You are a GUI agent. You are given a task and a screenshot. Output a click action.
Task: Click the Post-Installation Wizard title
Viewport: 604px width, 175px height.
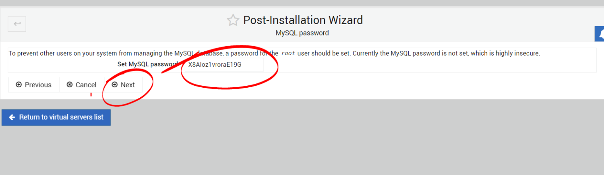[x=303, y=20]
